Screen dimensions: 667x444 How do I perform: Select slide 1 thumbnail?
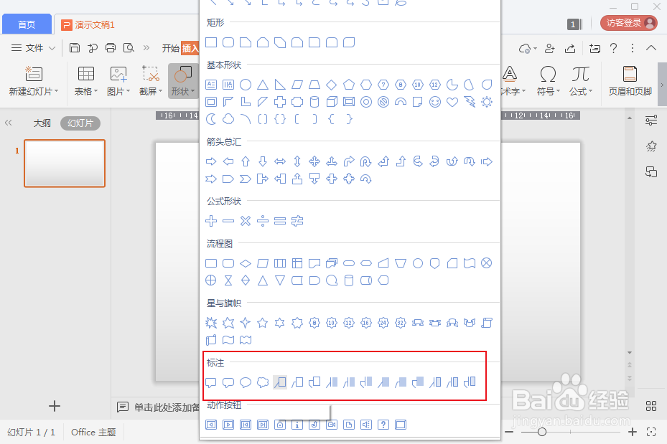click(65, 163)
